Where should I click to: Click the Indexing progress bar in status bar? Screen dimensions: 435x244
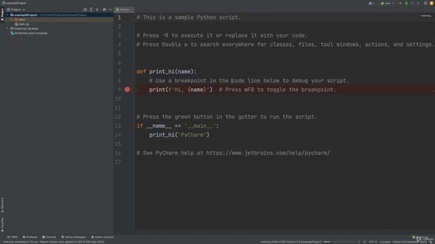[x=340, y=242]
